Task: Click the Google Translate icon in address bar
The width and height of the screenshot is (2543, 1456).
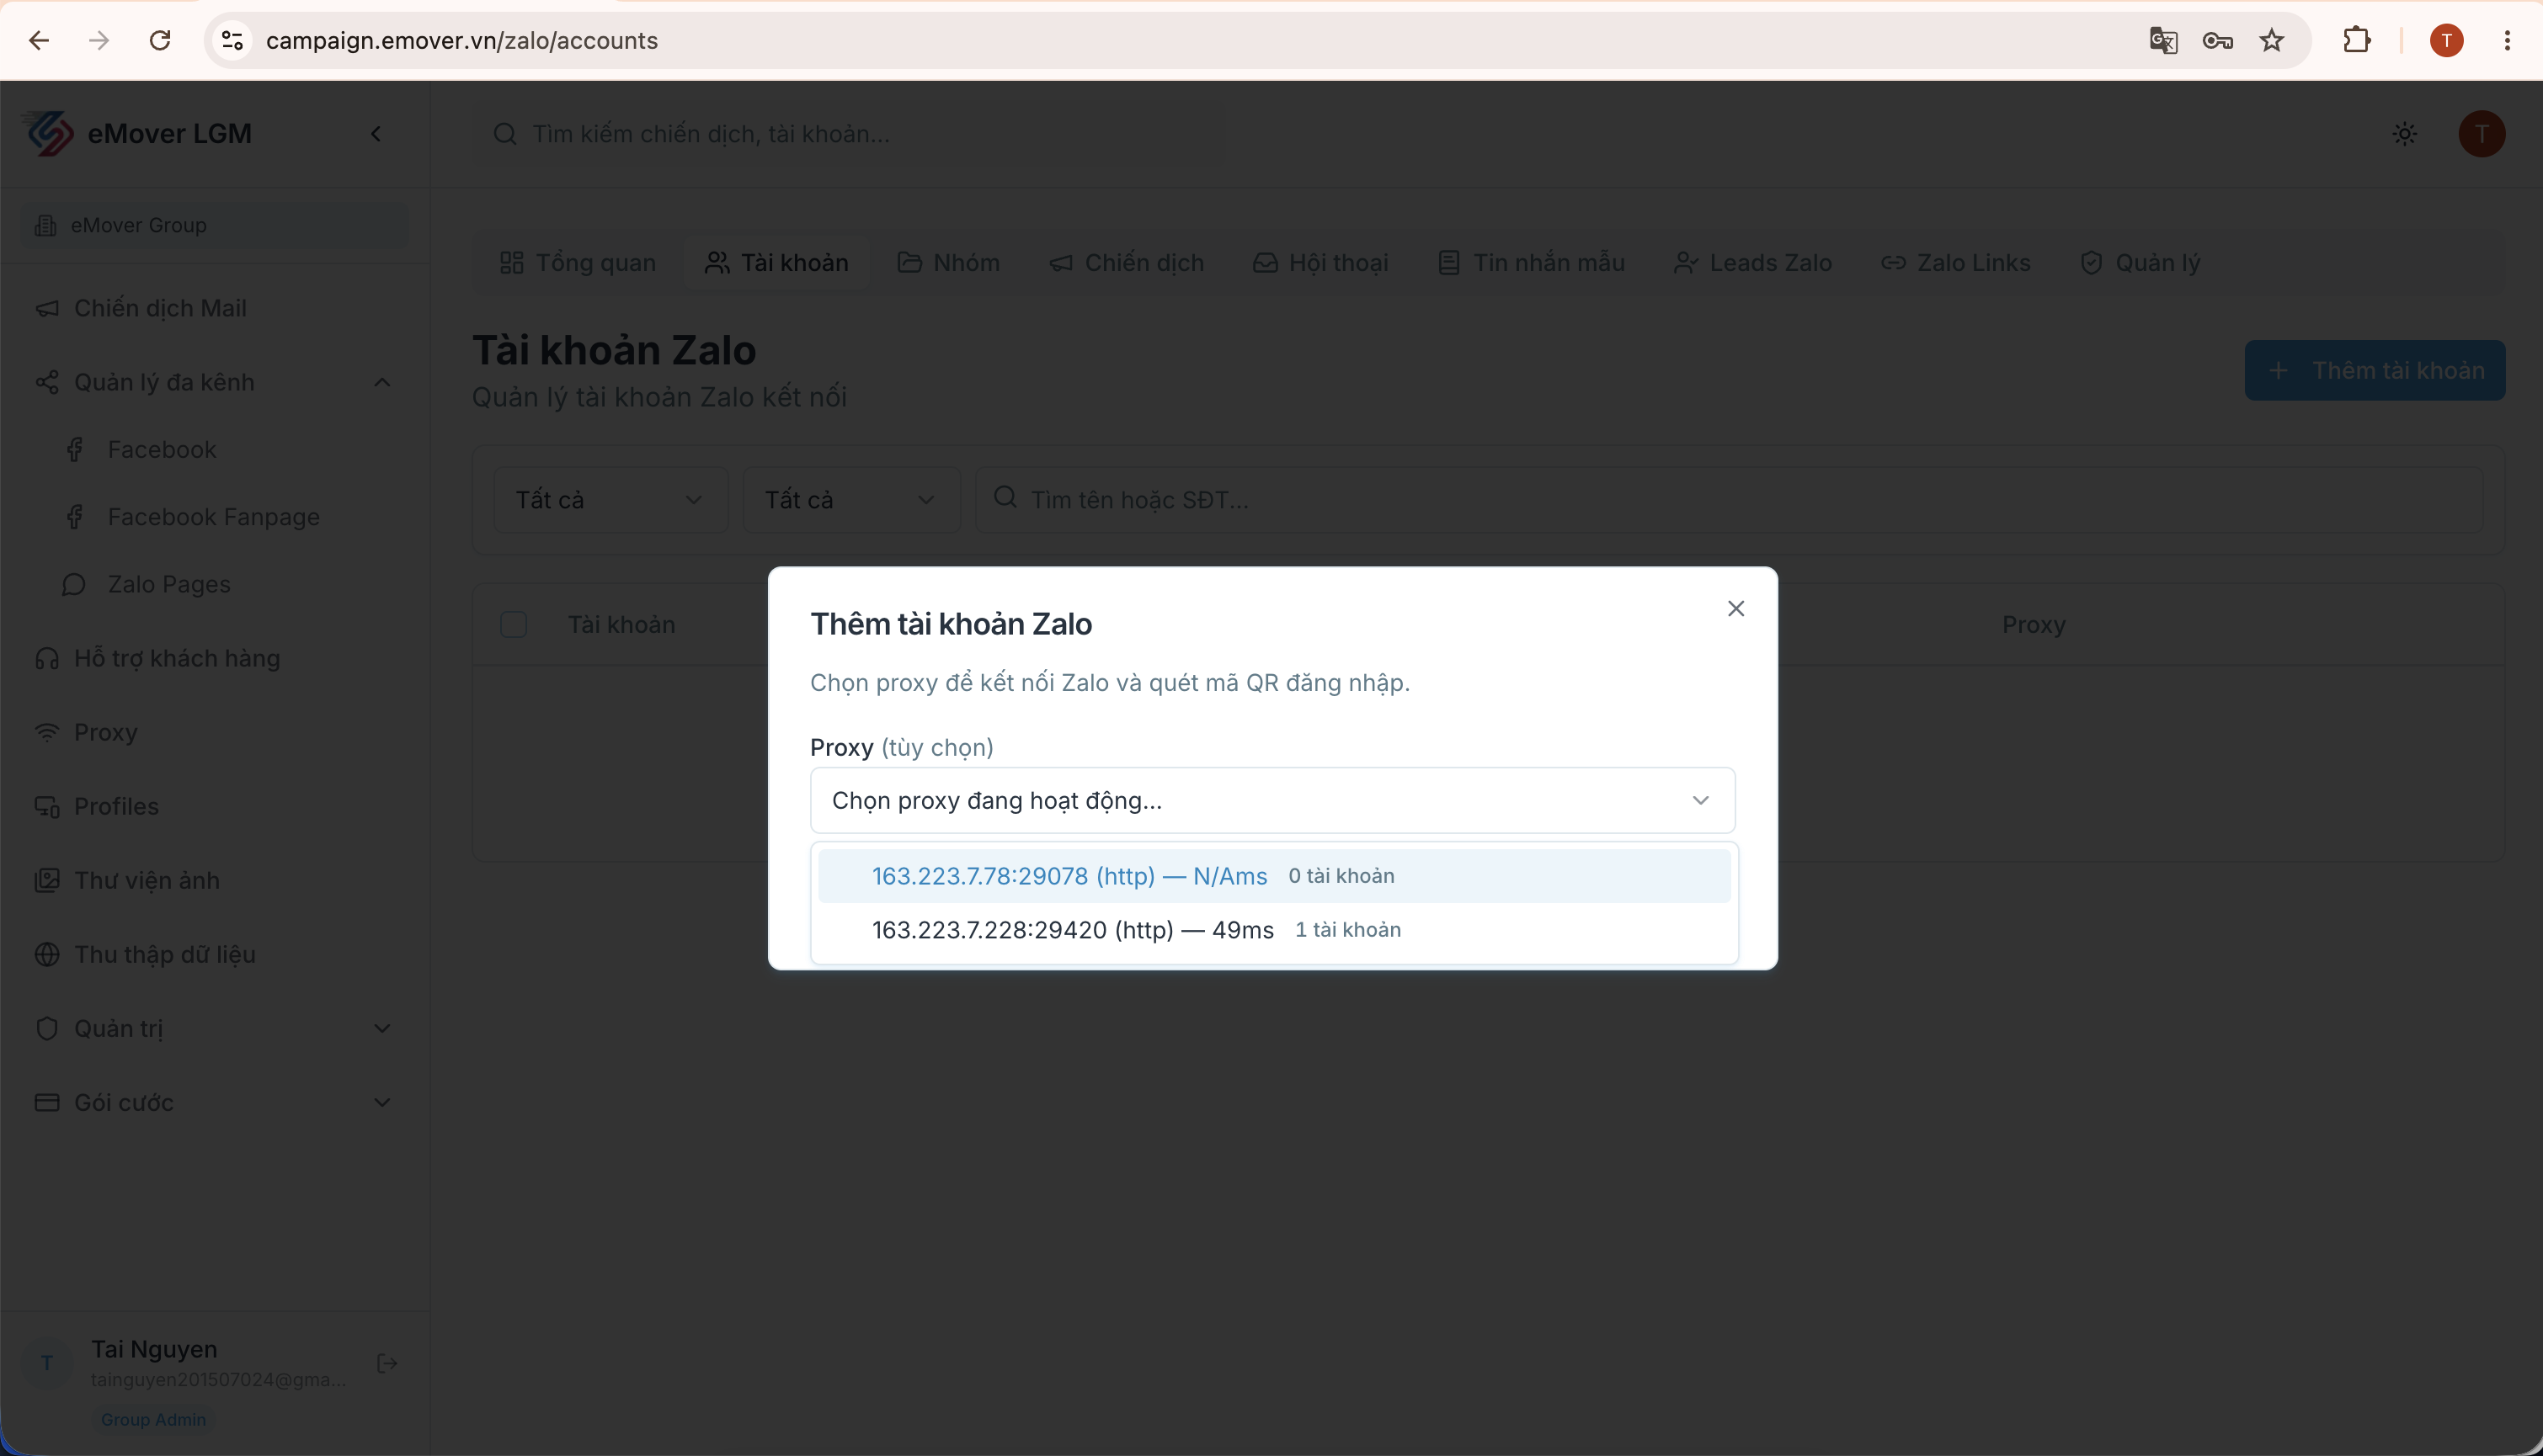Action: (x=2163, y=41)
